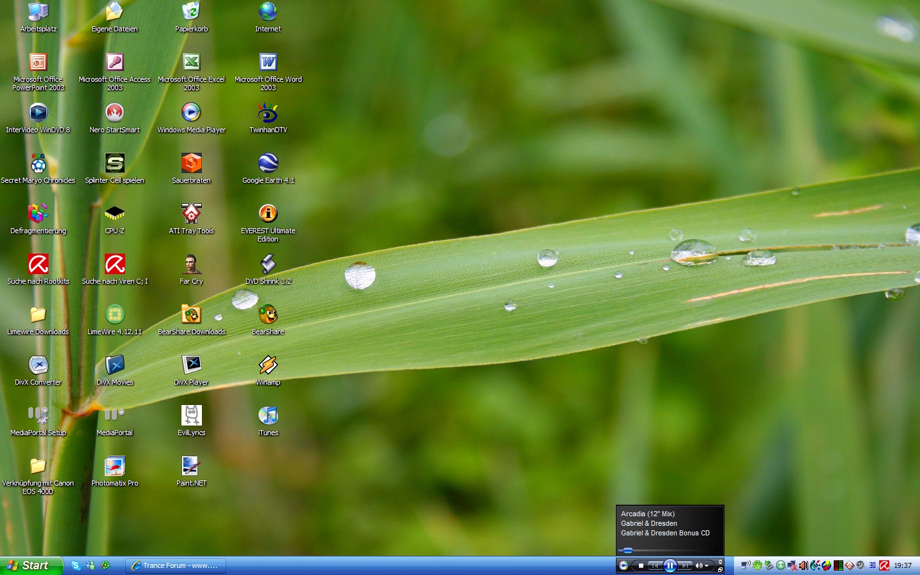Pause the playing track in media toolbar

(670, 565)
